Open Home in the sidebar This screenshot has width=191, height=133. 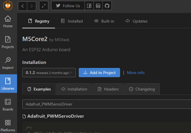[8, 22]
